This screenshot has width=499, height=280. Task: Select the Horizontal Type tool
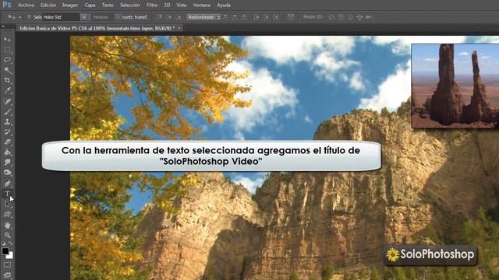click(x=7, y=194)
